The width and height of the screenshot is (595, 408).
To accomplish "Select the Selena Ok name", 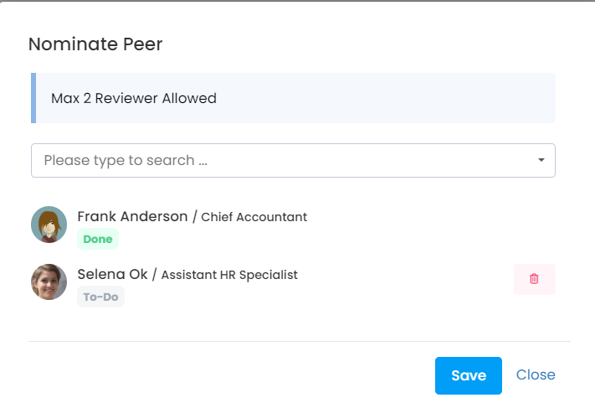I will pos(112,274).
